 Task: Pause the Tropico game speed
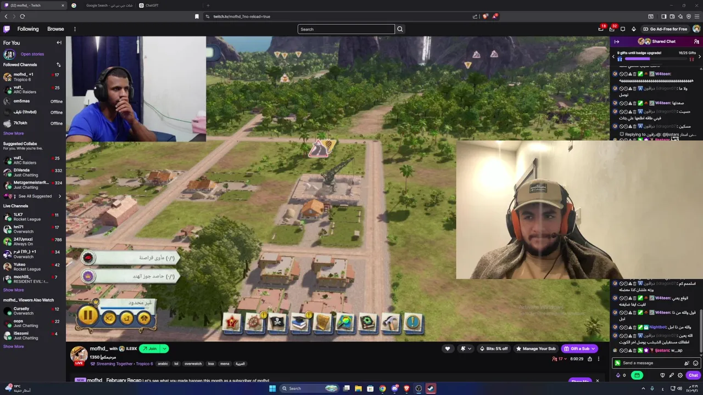87,315
